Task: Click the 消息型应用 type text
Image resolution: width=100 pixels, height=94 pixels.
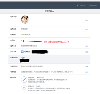Action: point(26,35)
